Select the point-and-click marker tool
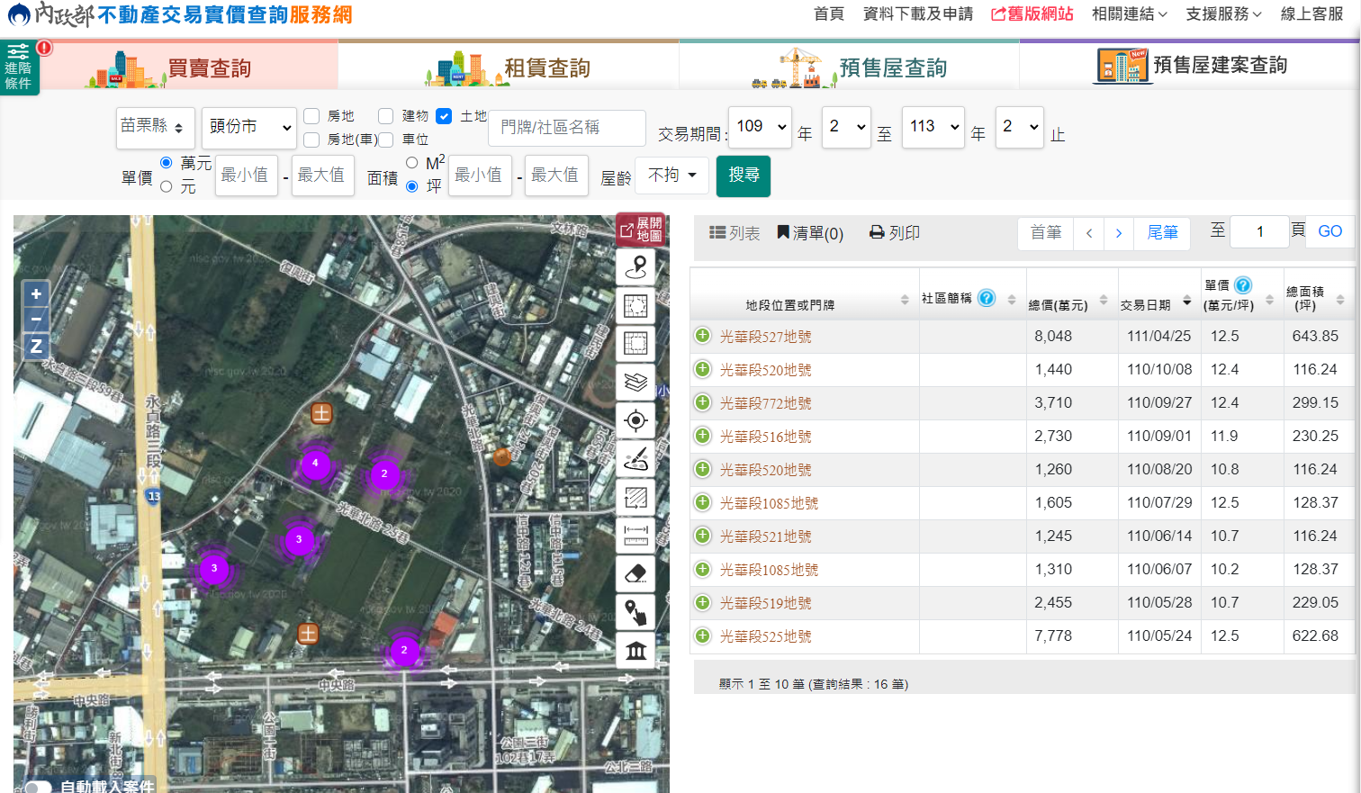Image resolution: width=1361 pixels, height=793 pixels. (635, 611)
